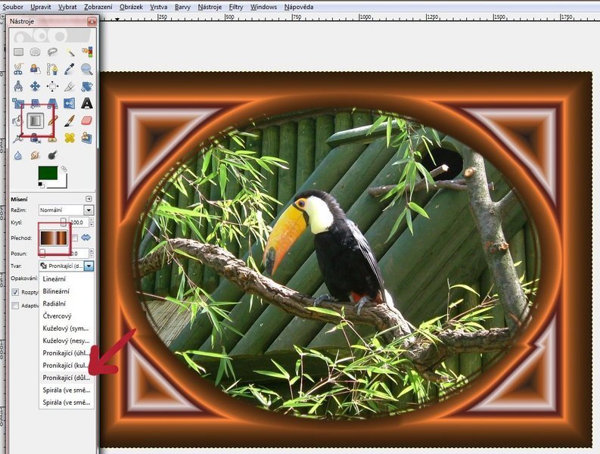600x454 pixels.
Task: Click the Tvar shape dropdown arrow
Action: [89, 266]
